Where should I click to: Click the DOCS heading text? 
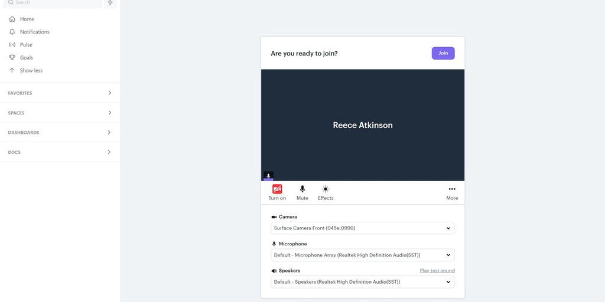(14, 152)
